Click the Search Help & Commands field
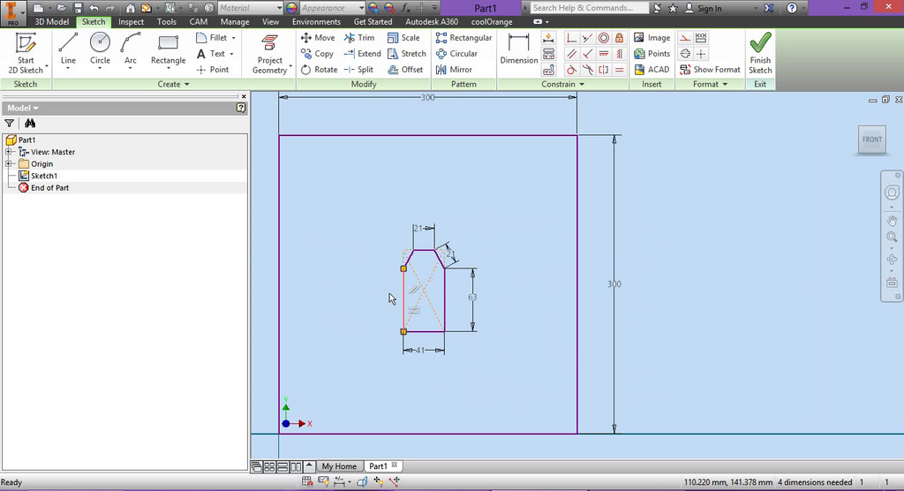Screen dimensions: 904x491 click(x=588, y=8)
